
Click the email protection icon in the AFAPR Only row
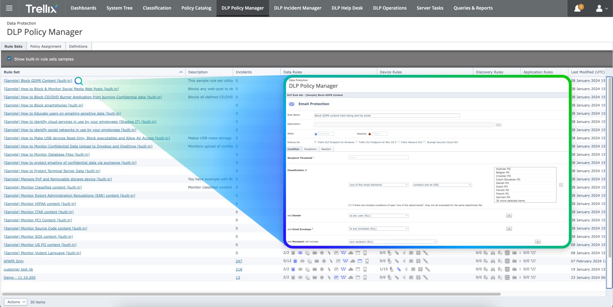(x=302, y=261)
